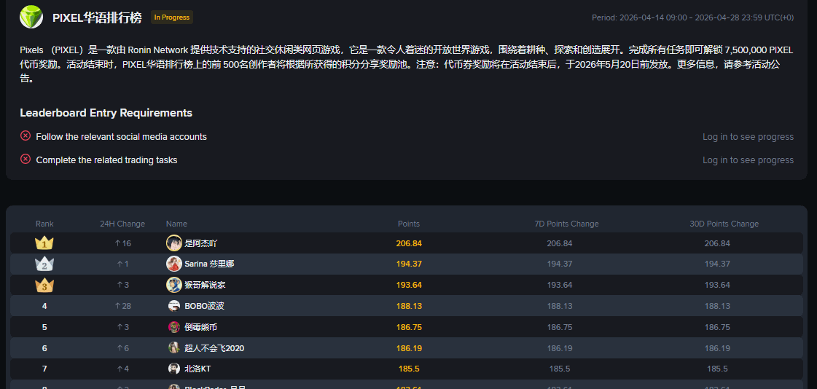Viewport: 817px width, 389px height.
Task: Open profile name 是阿杰吖
Action: pos(200,243)
